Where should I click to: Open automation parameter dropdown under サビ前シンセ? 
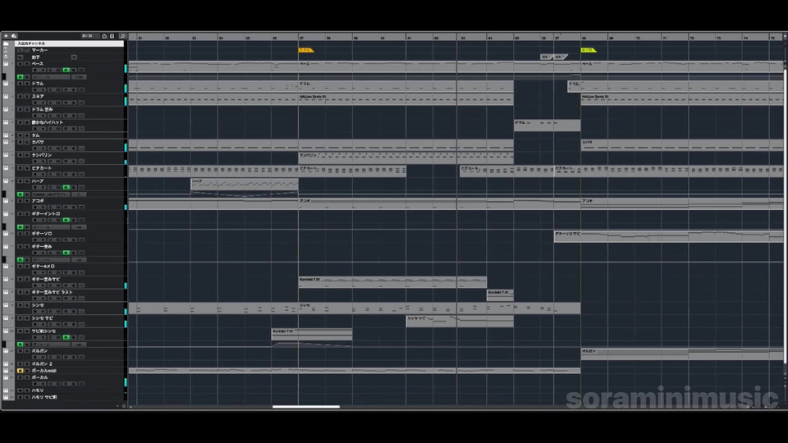51,345
